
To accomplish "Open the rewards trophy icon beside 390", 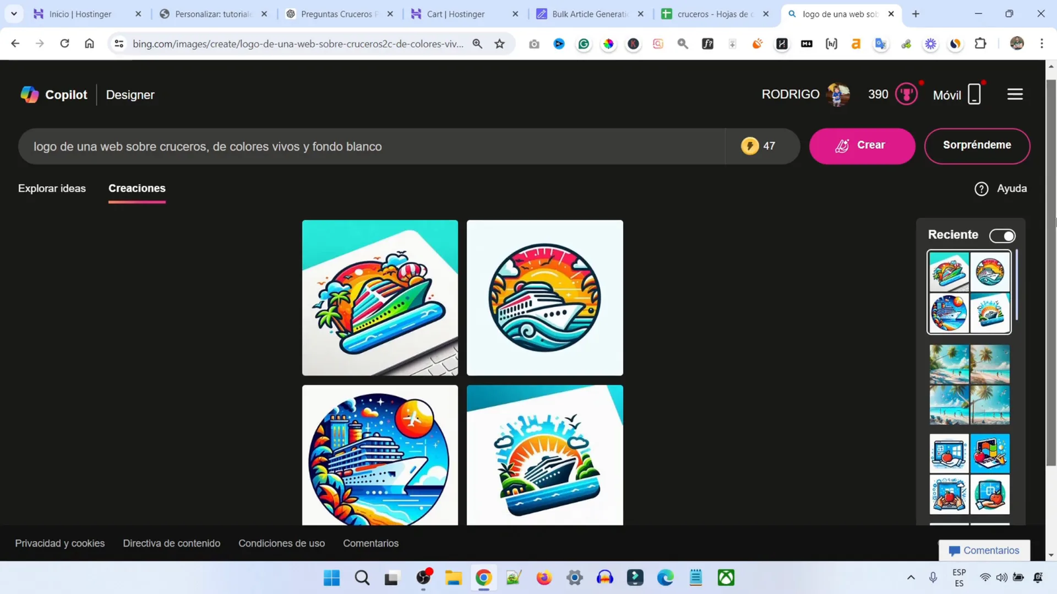I will pyautogui.click(x=906, y=94).
